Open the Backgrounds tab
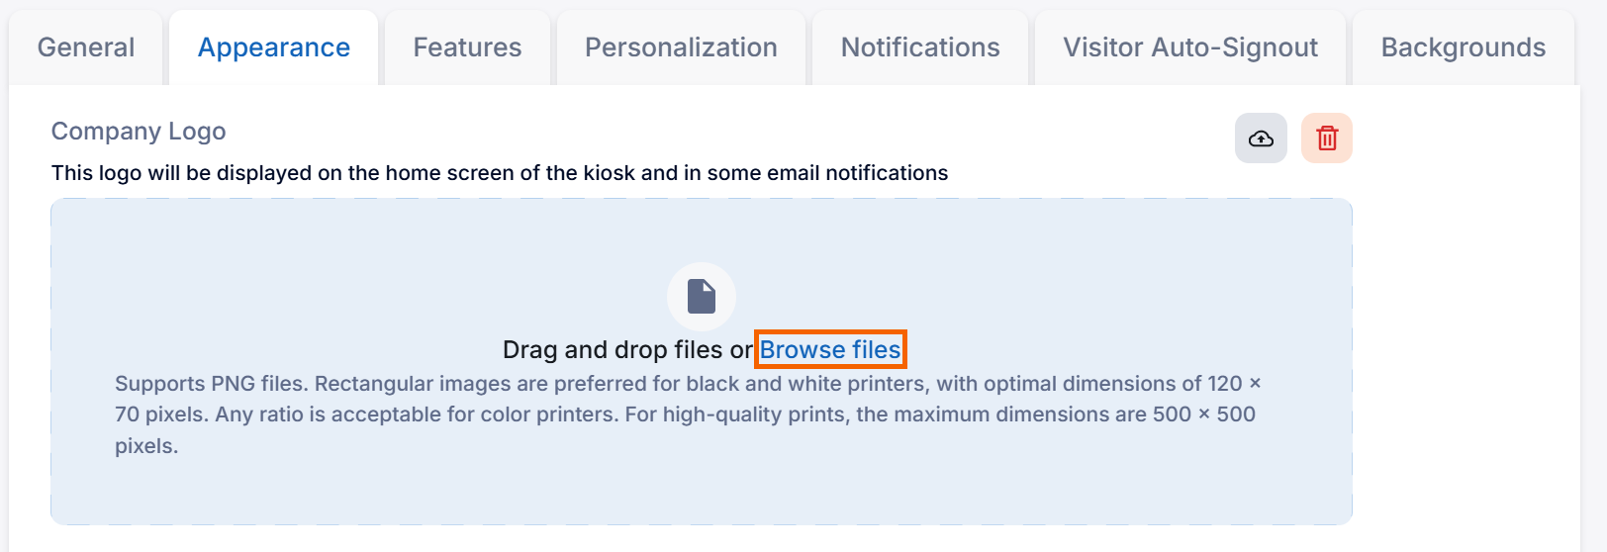Image resolution: width=1607 pixels, height=552 pixels. coord(1463,47)
